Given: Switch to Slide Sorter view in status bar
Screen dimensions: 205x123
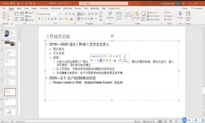Looking at the screenshot, I should (165, 121).
